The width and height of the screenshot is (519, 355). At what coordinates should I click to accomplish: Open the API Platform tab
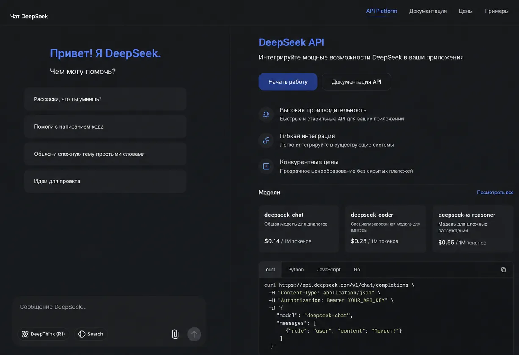click(382, 11)
